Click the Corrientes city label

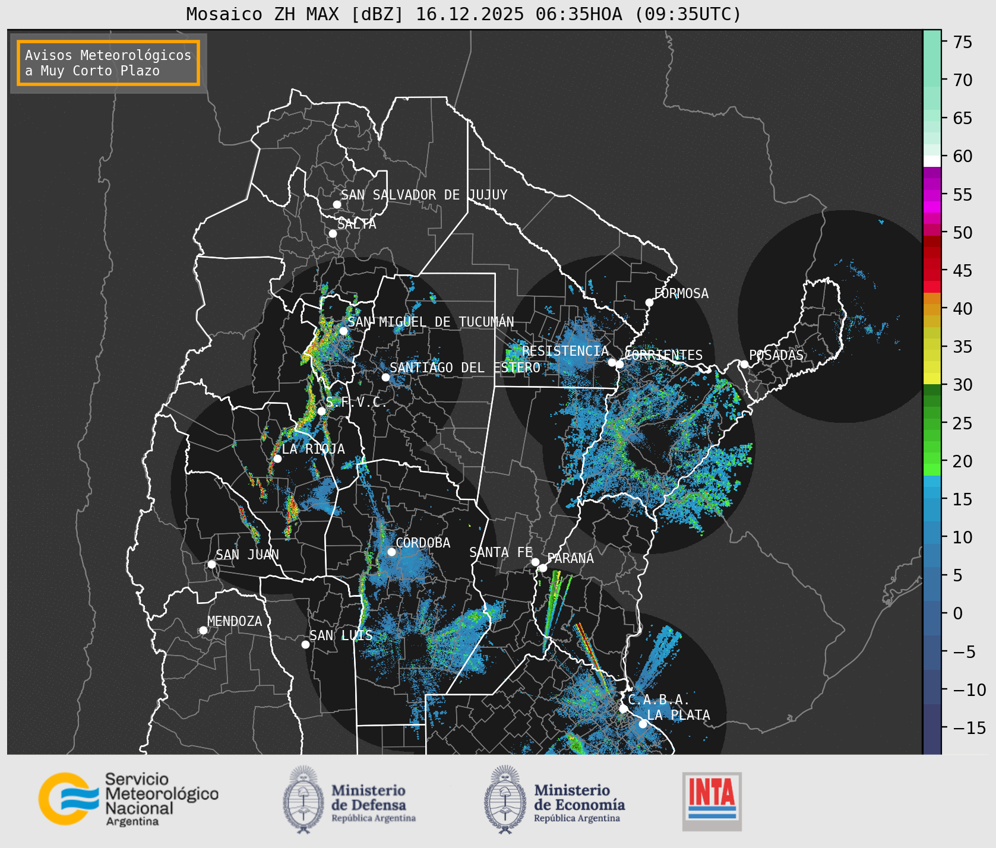663,355
